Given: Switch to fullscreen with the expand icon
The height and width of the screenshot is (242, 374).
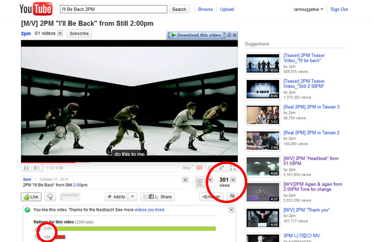Looking at the screenshot, I should (x=232, y=168).
